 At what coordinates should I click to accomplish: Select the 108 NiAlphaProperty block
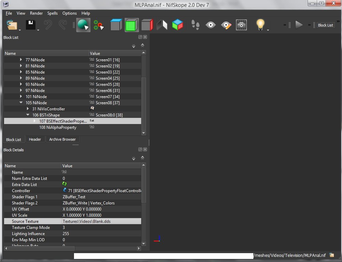coord(58,127)
